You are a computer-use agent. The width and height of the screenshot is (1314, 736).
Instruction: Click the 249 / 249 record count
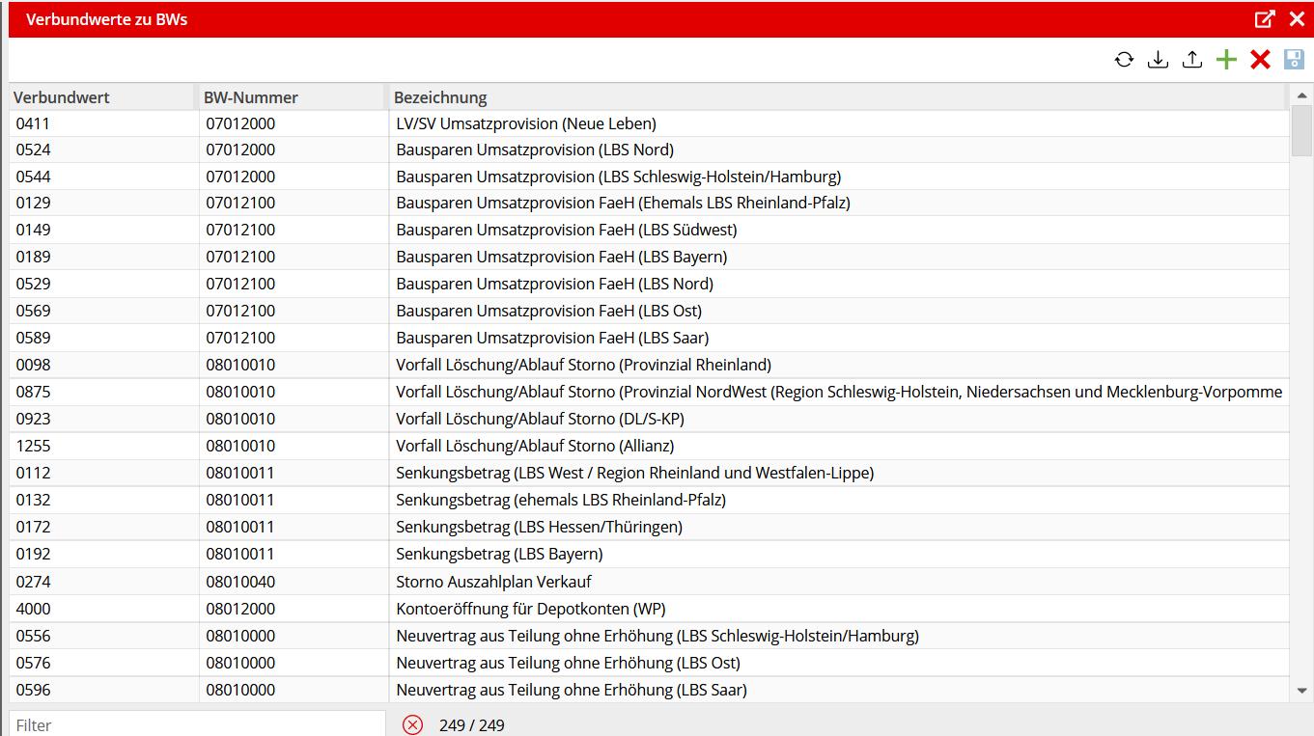[x=471, y=725]
